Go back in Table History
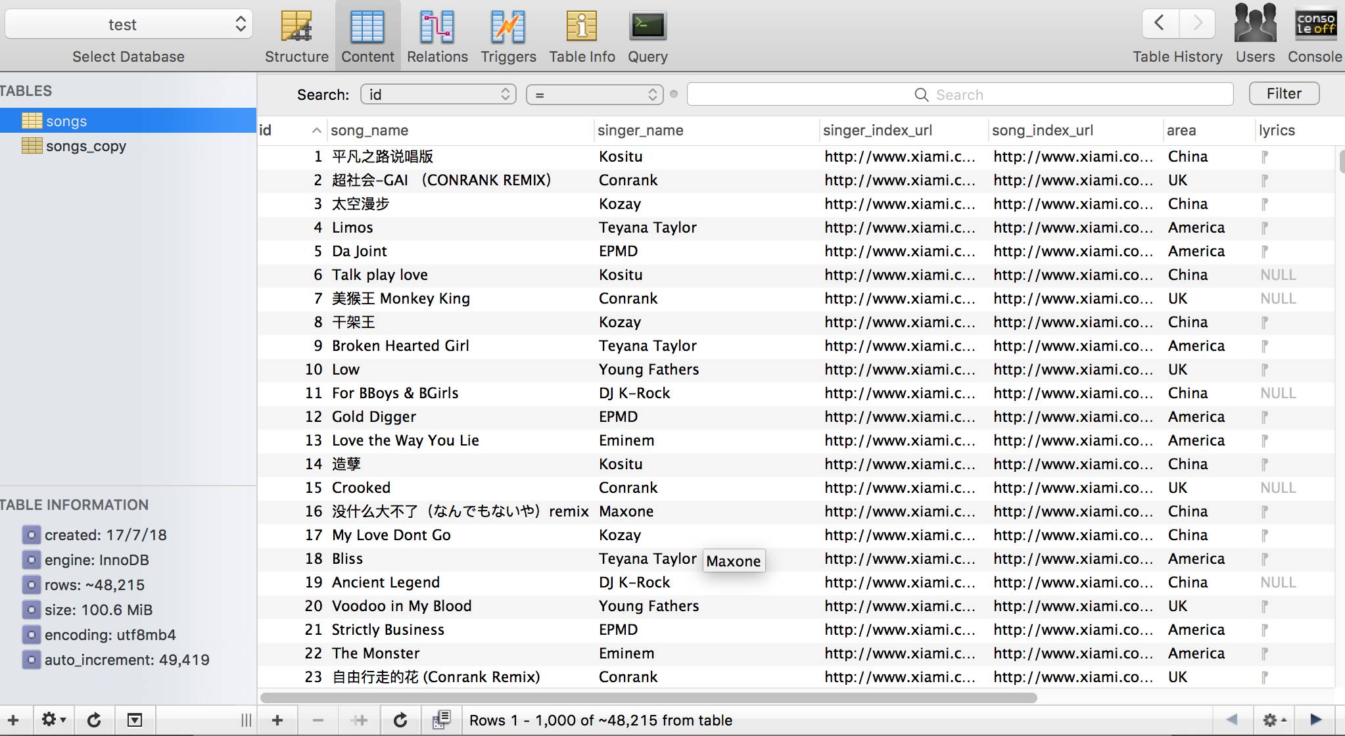 click(x=1160, y=23)
